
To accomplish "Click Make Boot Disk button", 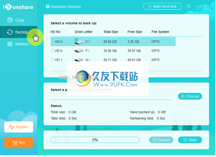I will click(x=162, y=6).
